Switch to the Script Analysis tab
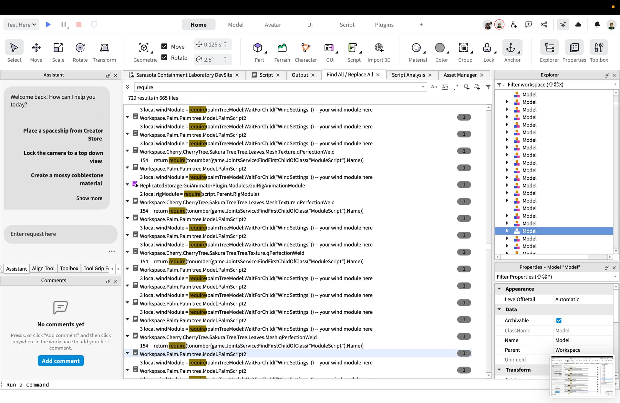620x403 pixels. (409, 75)
